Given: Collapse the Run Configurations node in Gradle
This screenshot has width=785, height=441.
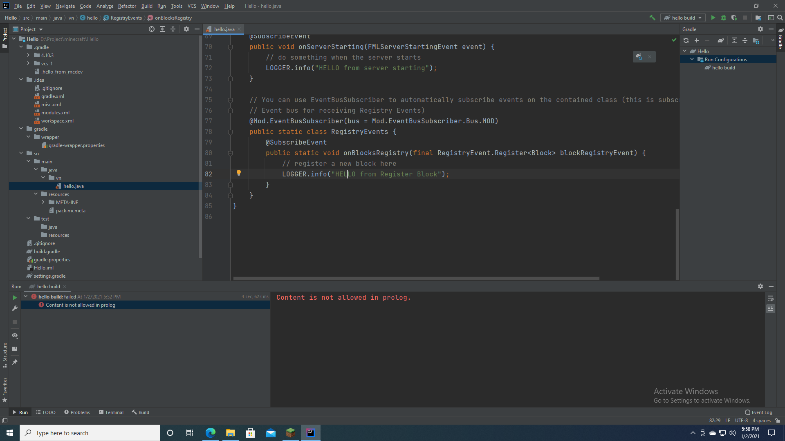Looking at the screenshot, I should pyautogui.click(x=692, y=59).
